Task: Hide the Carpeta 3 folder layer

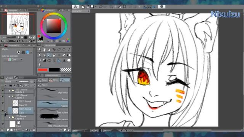Action: coord(3,96)
